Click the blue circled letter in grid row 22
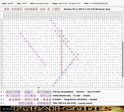124x112 pixels. click(x=51, y=20)
